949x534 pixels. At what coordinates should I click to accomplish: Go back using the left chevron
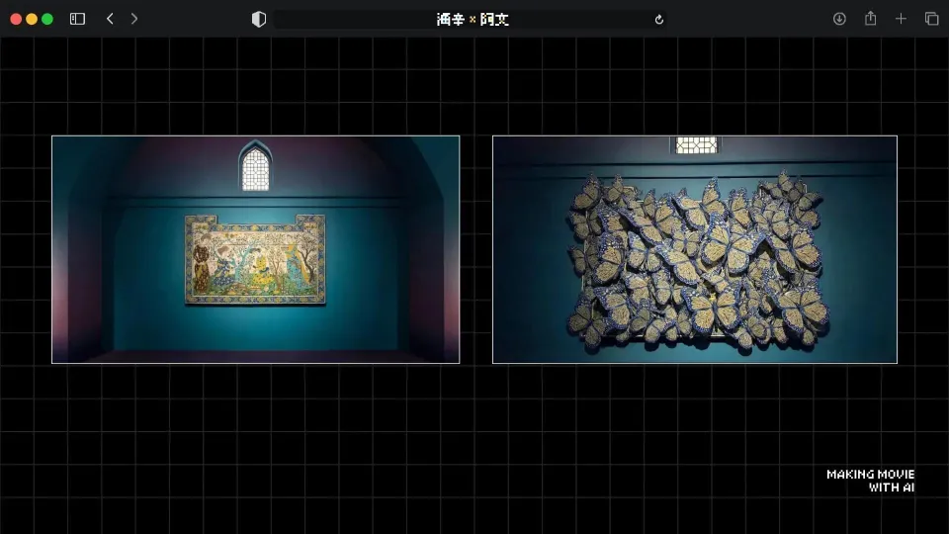[x=110, y=19]
